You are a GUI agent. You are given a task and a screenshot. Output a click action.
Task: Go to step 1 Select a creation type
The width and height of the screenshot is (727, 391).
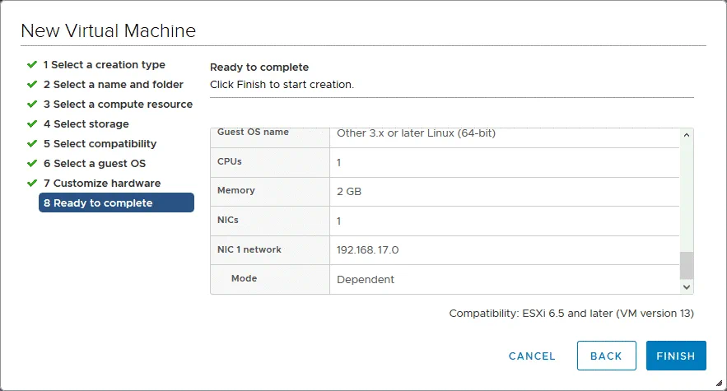[104, 65]
